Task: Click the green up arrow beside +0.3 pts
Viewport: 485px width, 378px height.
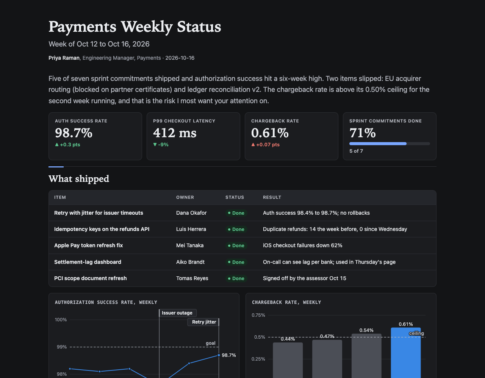Action: coord(57,144)
